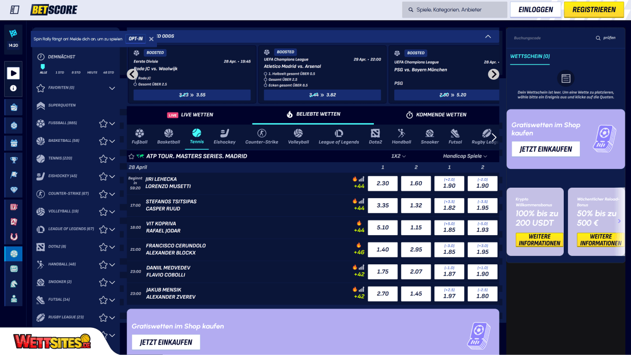The height and width of the screenshot is (355, 631).
Task: Select the Dota2 icon in sports bar
Action: 375,133
